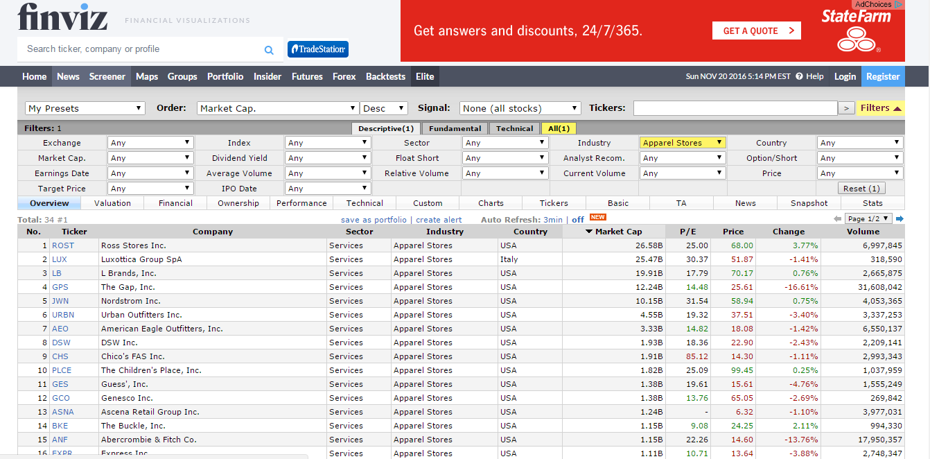Click the search magnifier icon

pyautogui.click(x=269, y=50)
